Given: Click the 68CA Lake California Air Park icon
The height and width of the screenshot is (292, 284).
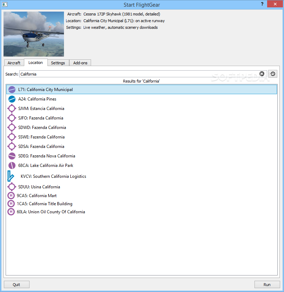Looking at the screenshot, I should pyautogui.click(x=12, y=166).
